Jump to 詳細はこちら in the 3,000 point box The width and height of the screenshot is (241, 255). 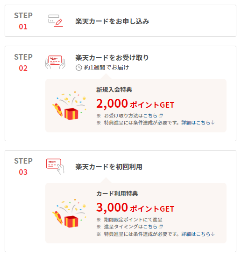point(198,234)
